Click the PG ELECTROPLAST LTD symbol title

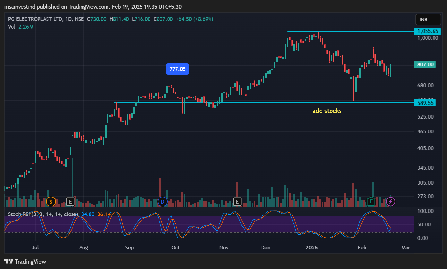click(x=36, y=19)
